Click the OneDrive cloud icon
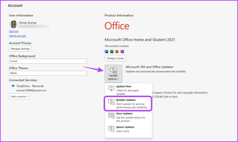The width and height of the screenshot is (238, 142). coord(13,86)
